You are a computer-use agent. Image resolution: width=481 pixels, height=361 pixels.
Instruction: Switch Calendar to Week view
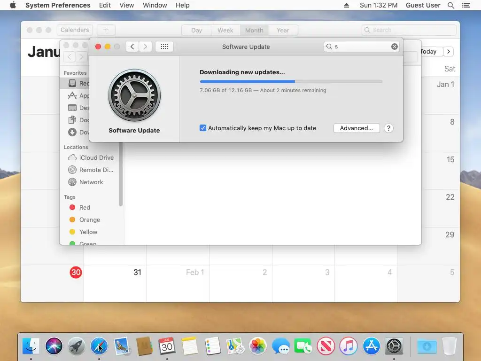pyautogui.click(x=225, y=30)
